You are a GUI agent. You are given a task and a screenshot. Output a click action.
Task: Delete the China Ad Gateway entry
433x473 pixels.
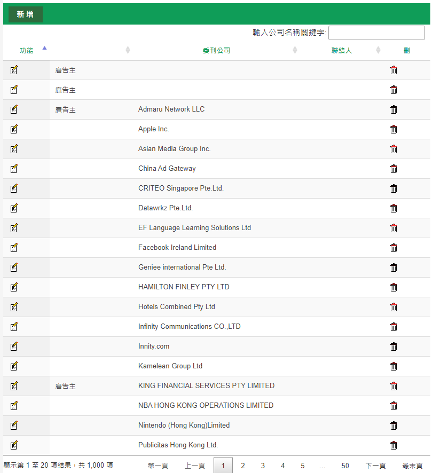click(x=393, y=169)
